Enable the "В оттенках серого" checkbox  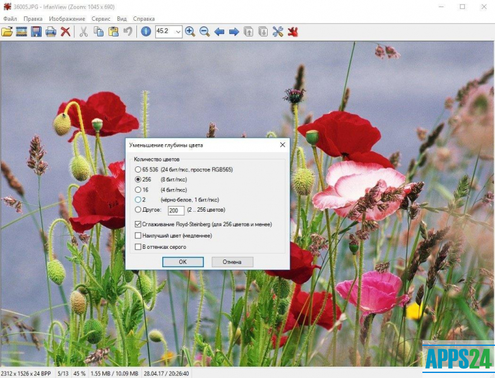[138, 247]
